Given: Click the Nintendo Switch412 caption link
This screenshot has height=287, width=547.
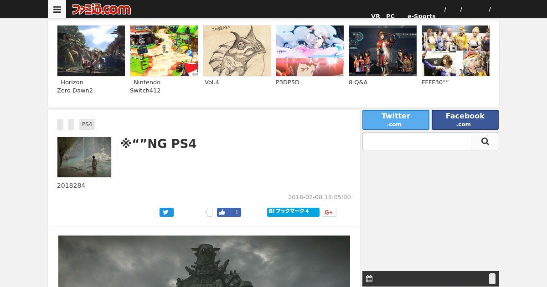Looking at the screenshot, I should (145, 87).
